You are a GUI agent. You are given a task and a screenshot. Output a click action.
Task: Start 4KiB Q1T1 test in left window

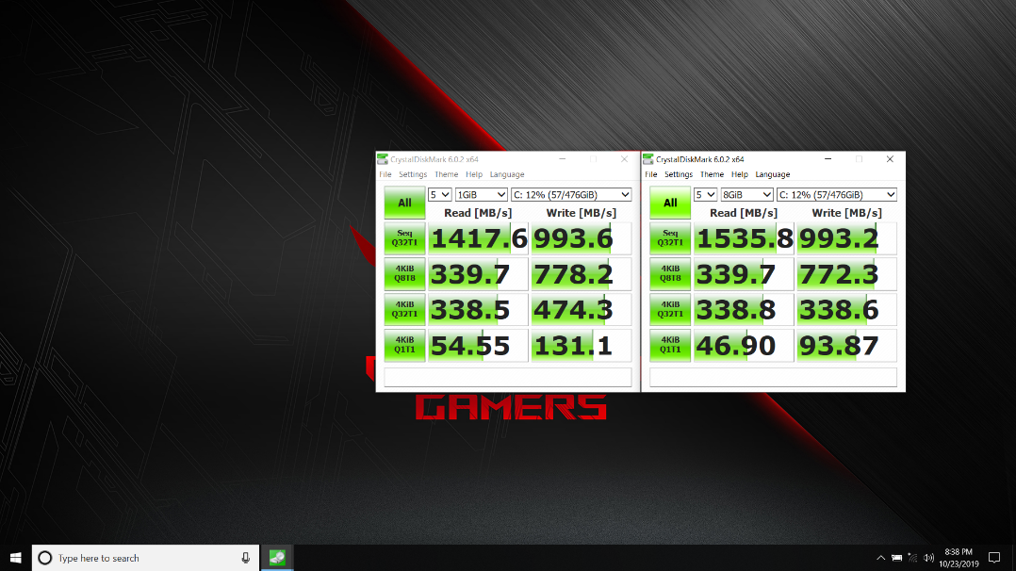click(404, 345)
